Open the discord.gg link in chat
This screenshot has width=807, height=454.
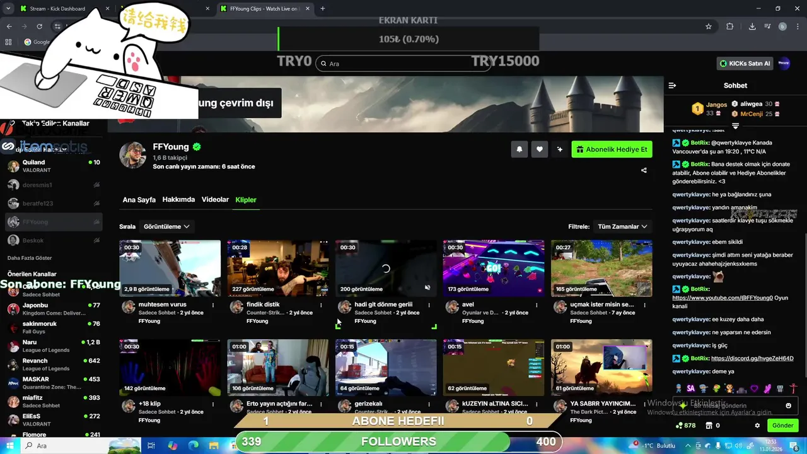(x=752, y=358)
